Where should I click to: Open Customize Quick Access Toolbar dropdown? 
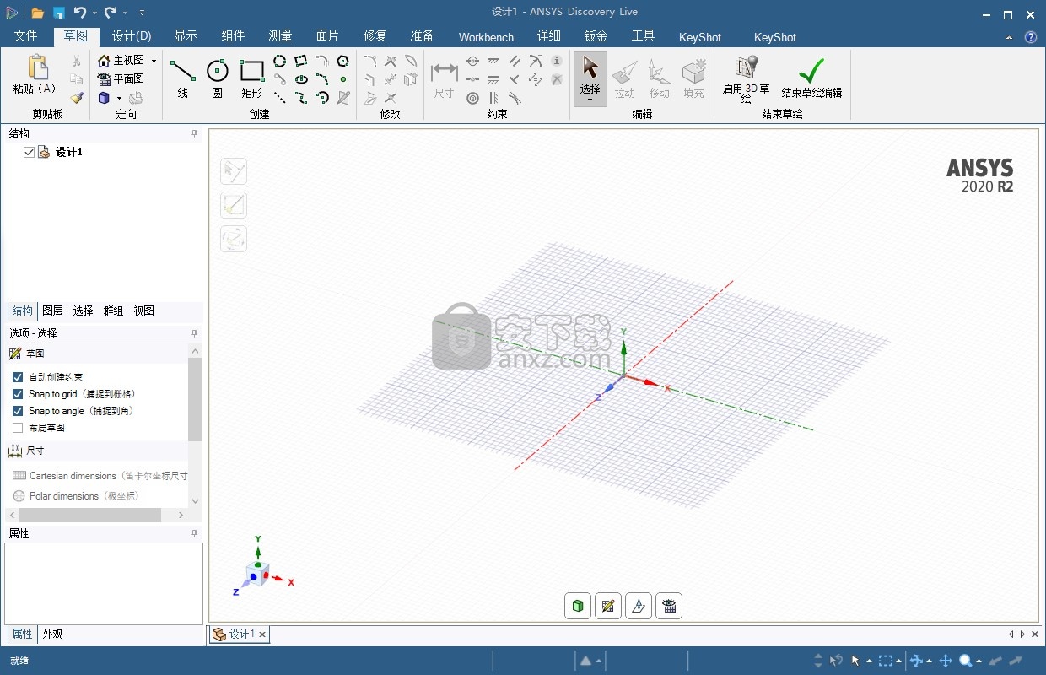(142, 13)
